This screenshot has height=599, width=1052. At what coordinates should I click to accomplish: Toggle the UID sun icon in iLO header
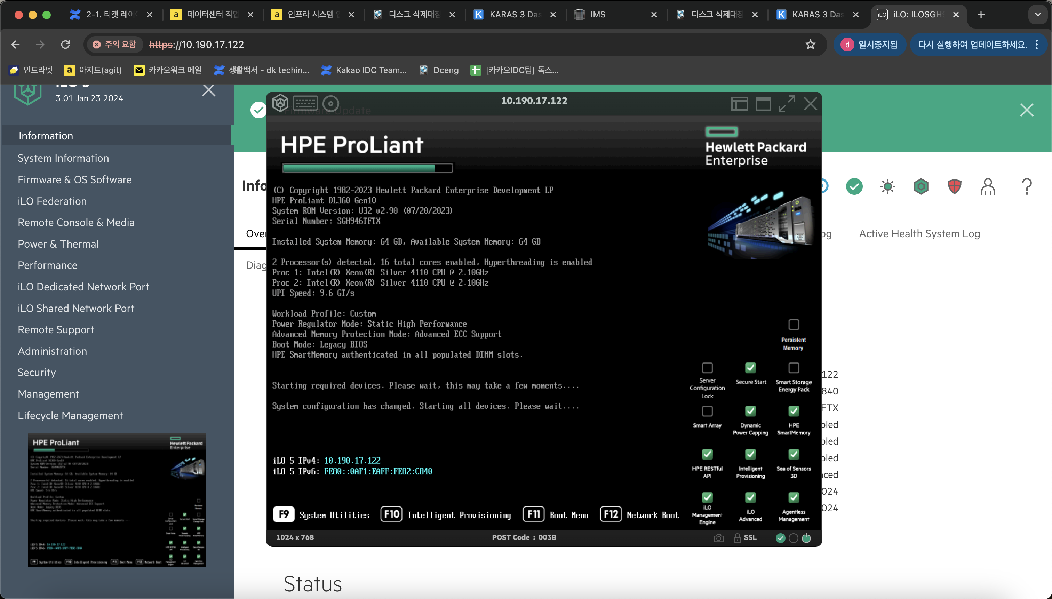pos(887,186)
